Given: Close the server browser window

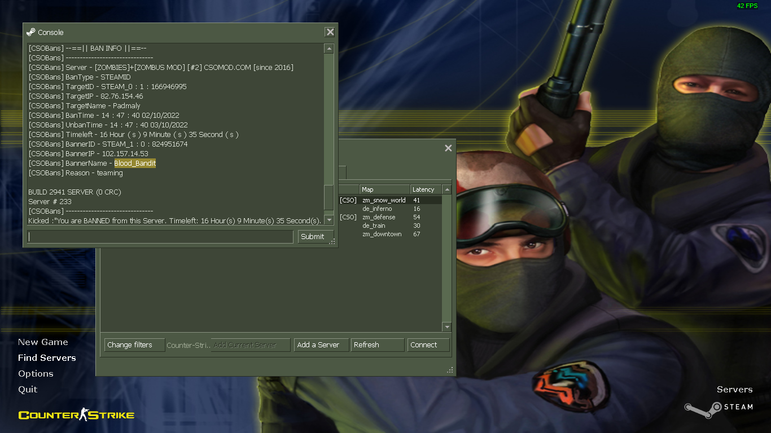Looking at the screenshot, I should tap(448, 148).
